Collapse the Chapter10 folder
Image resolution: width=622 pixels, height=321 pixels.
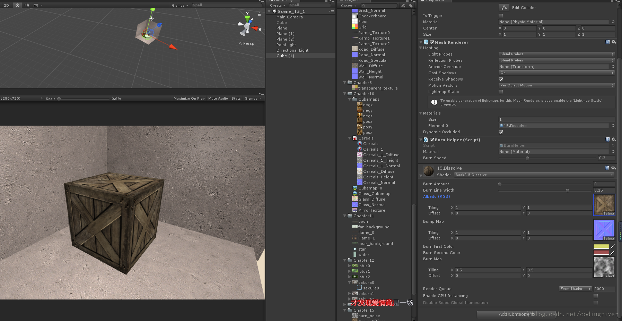click(x=345, y=94)
